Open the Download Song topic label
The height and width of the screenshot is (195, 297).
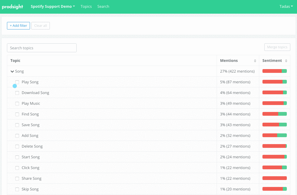tap(35, 93)
